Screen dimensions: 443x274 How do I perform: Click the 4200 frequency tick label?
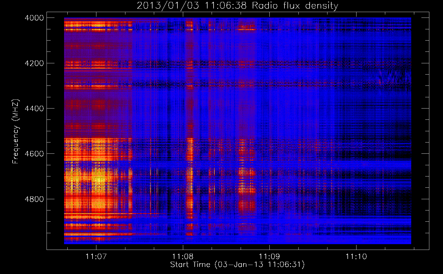(34, 63)
